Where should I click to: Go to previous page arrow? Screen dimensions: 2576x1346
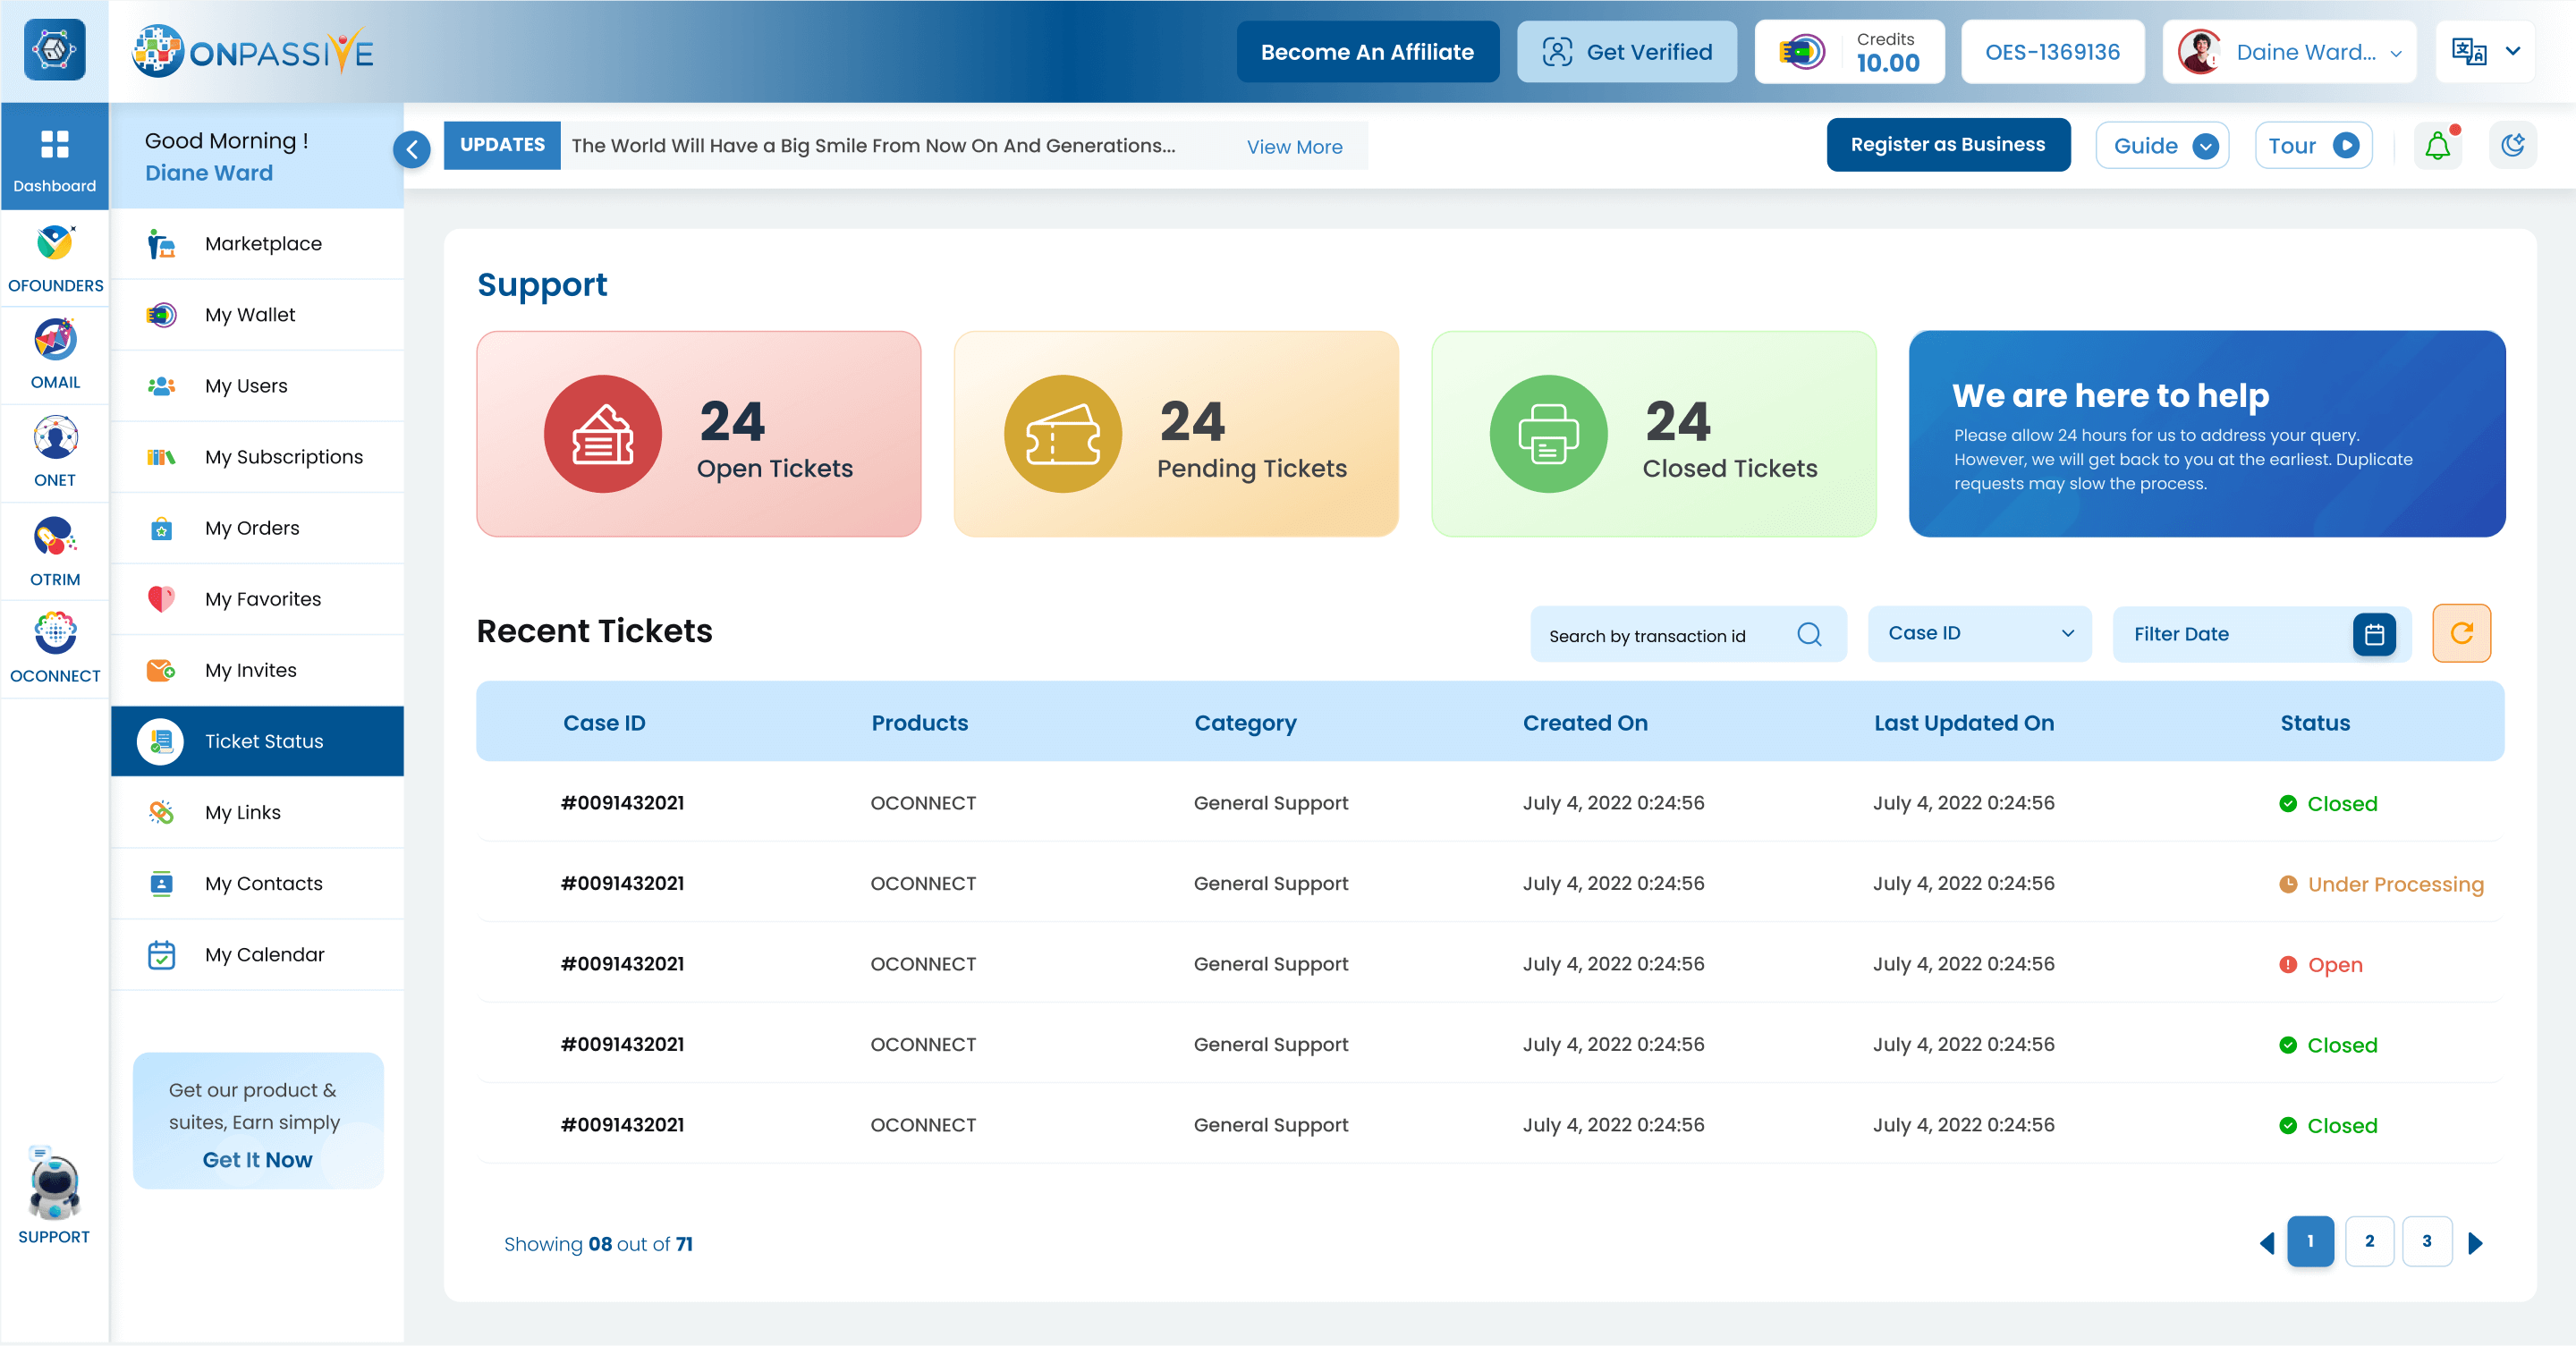2267,1243
